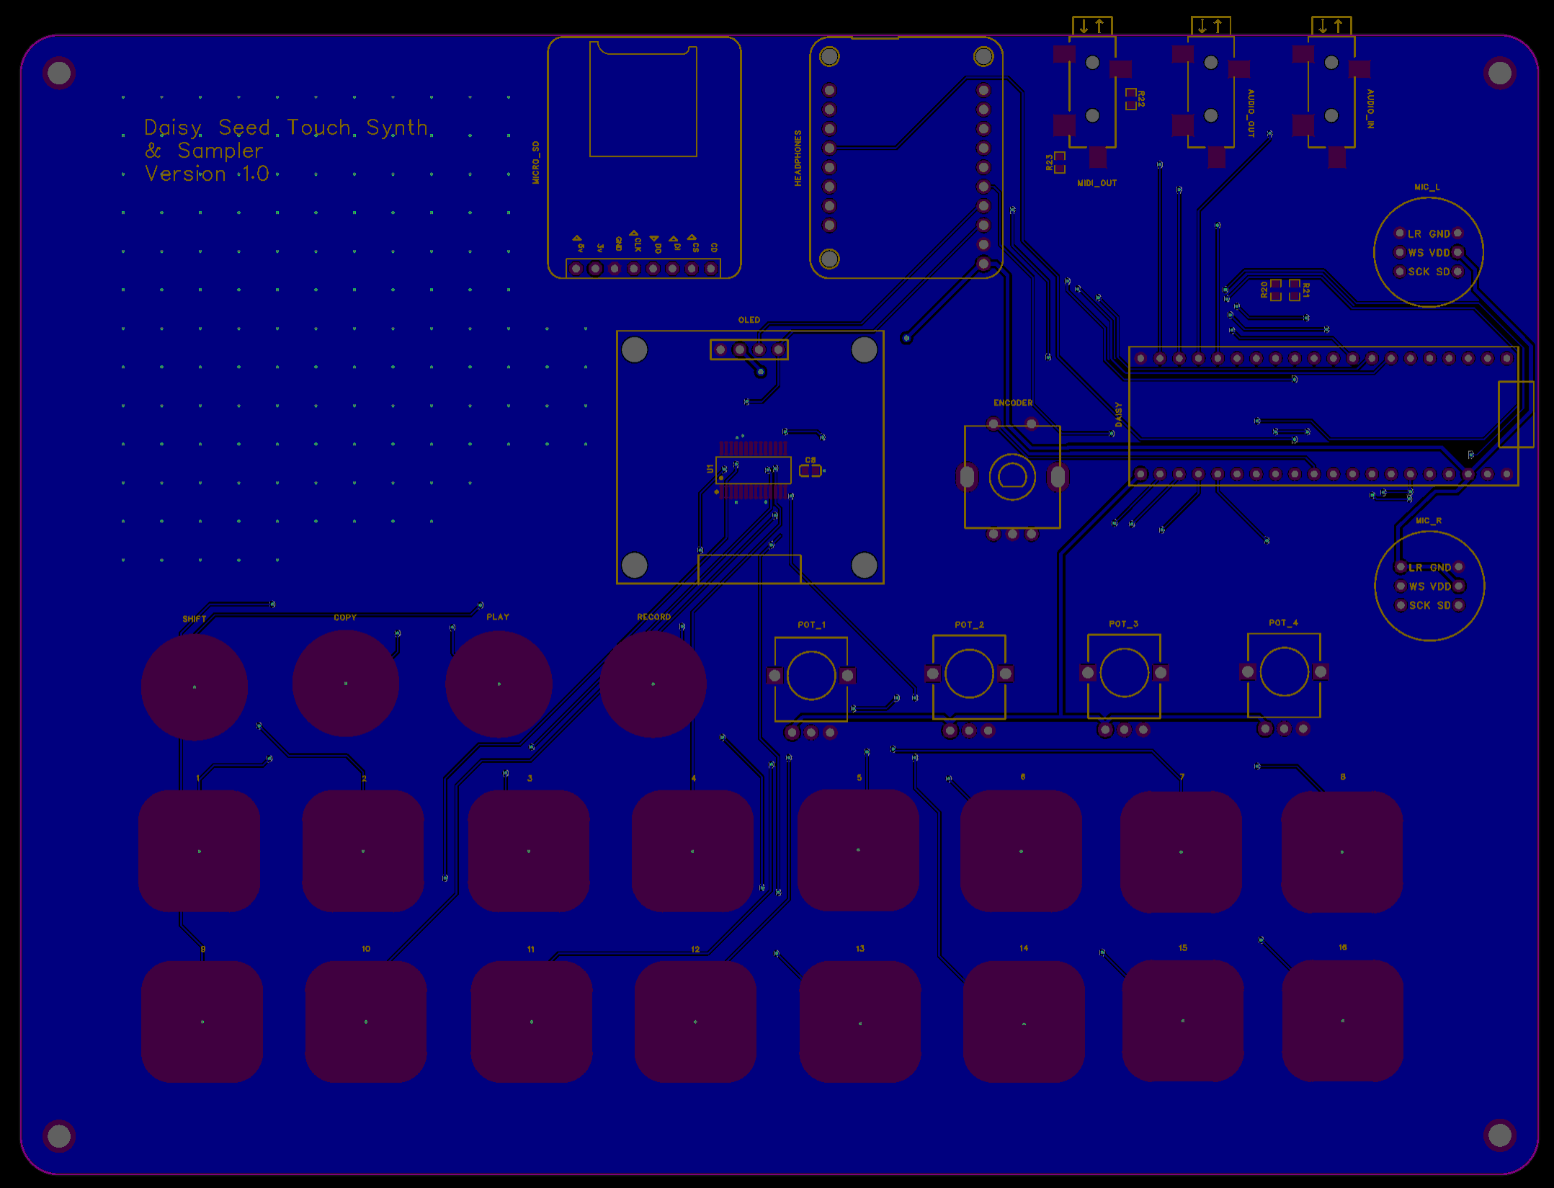This screenshot has width=1554, height=1188.
Task: Select square touch pad number 8
Action: point(1341,852)
